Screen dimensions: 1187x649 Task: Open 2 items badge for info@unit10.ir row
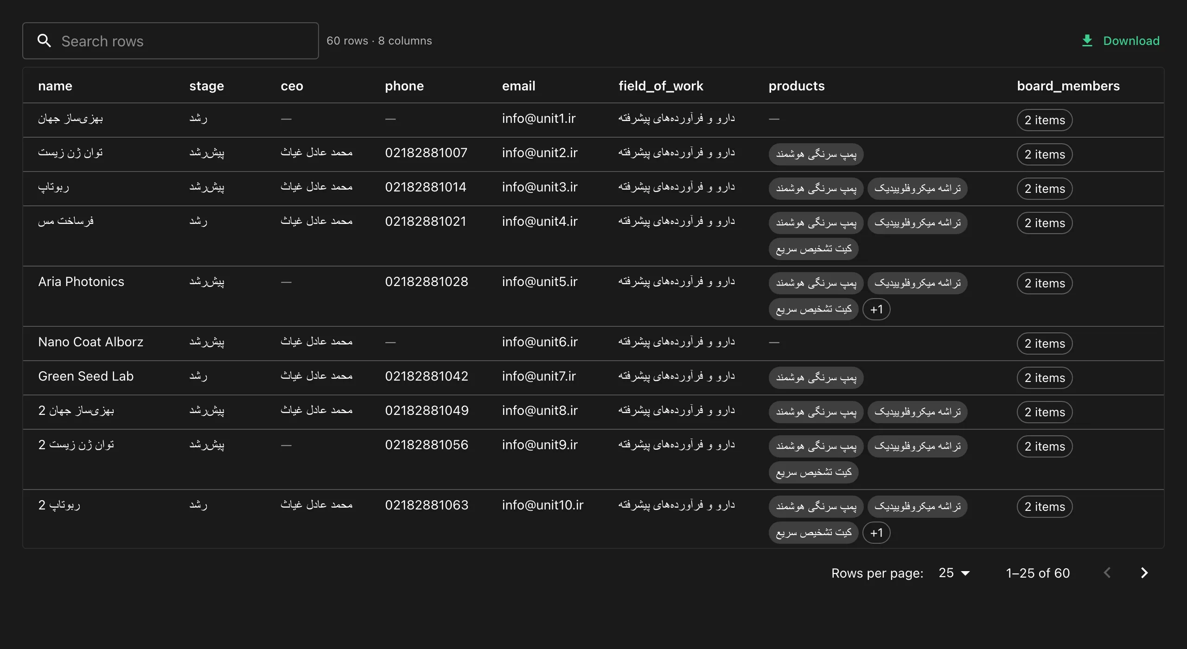1045,507
